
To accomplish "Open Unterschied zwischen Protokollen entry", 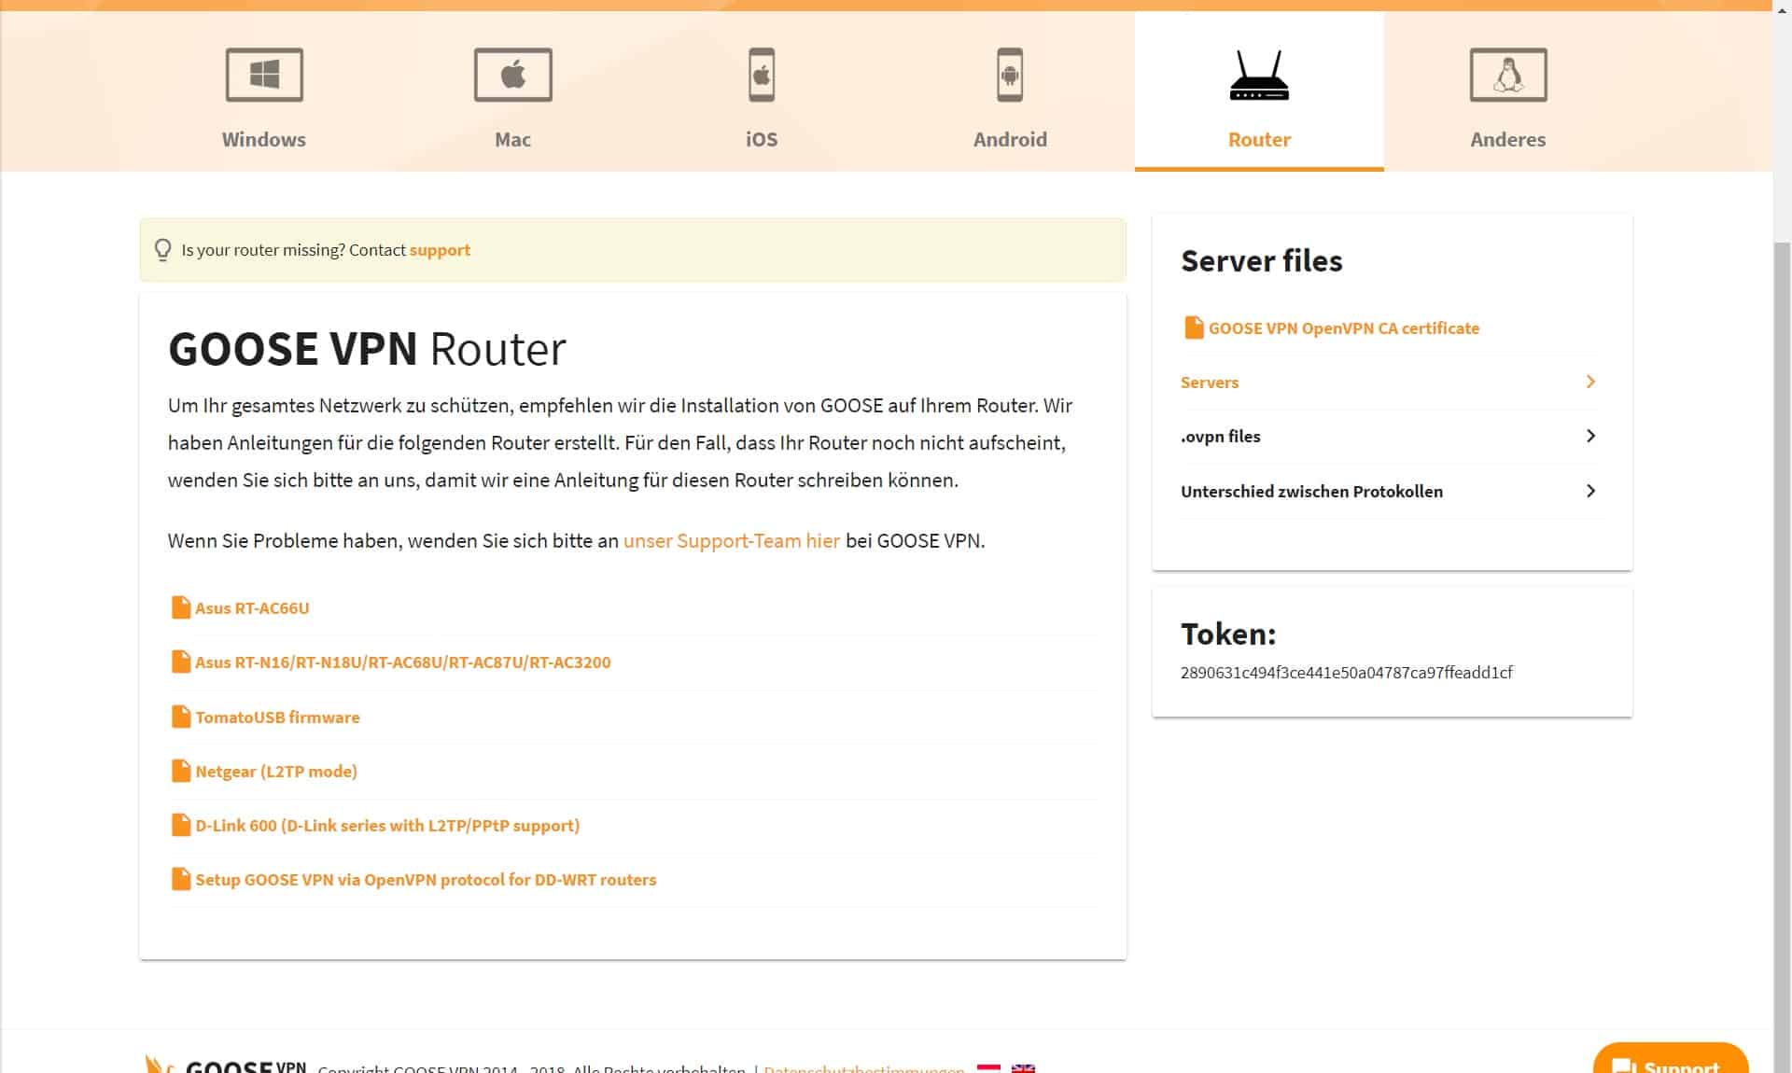I will click(1311, 492).
